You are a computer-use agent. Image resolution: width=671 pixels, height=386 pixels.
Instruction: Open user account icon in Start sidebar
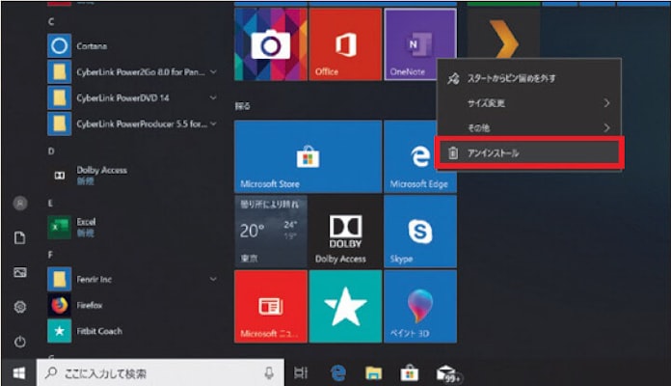coord(19,203)
